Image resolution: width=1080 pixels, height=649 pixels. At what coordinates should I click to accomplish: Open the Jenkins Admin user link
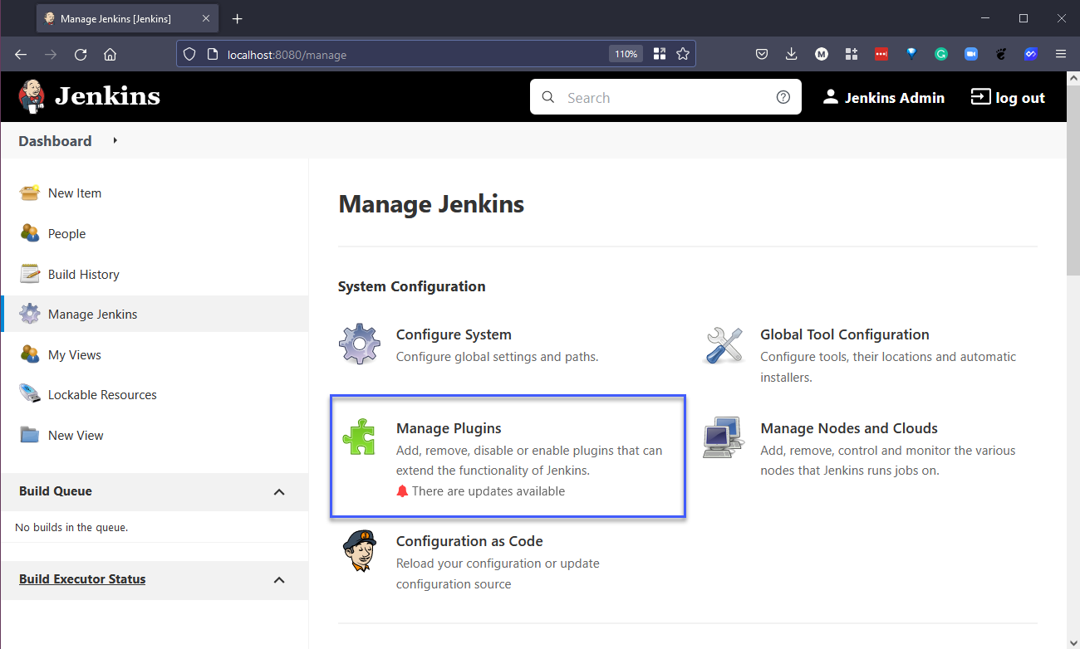click(884, 97)
